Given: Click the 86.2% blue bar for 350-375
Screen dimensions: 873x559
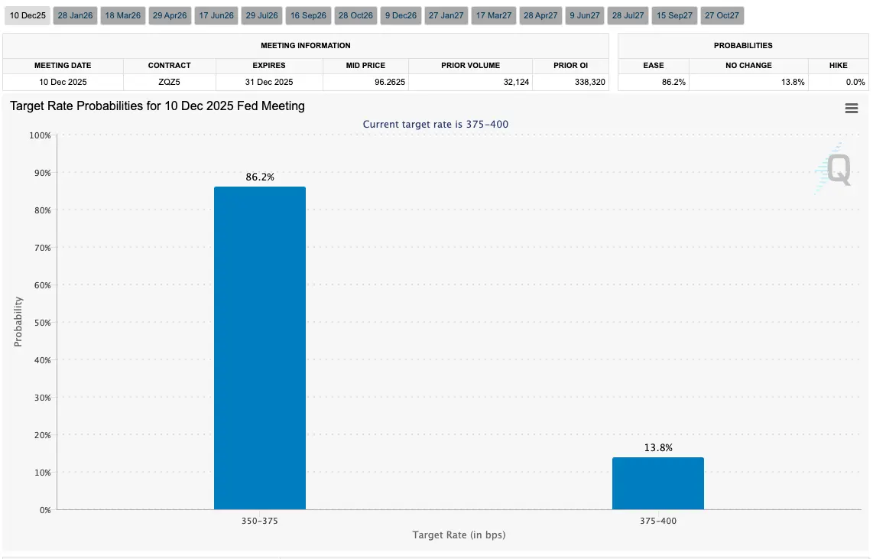Looking at the screenshot, I should click(260, 348).
